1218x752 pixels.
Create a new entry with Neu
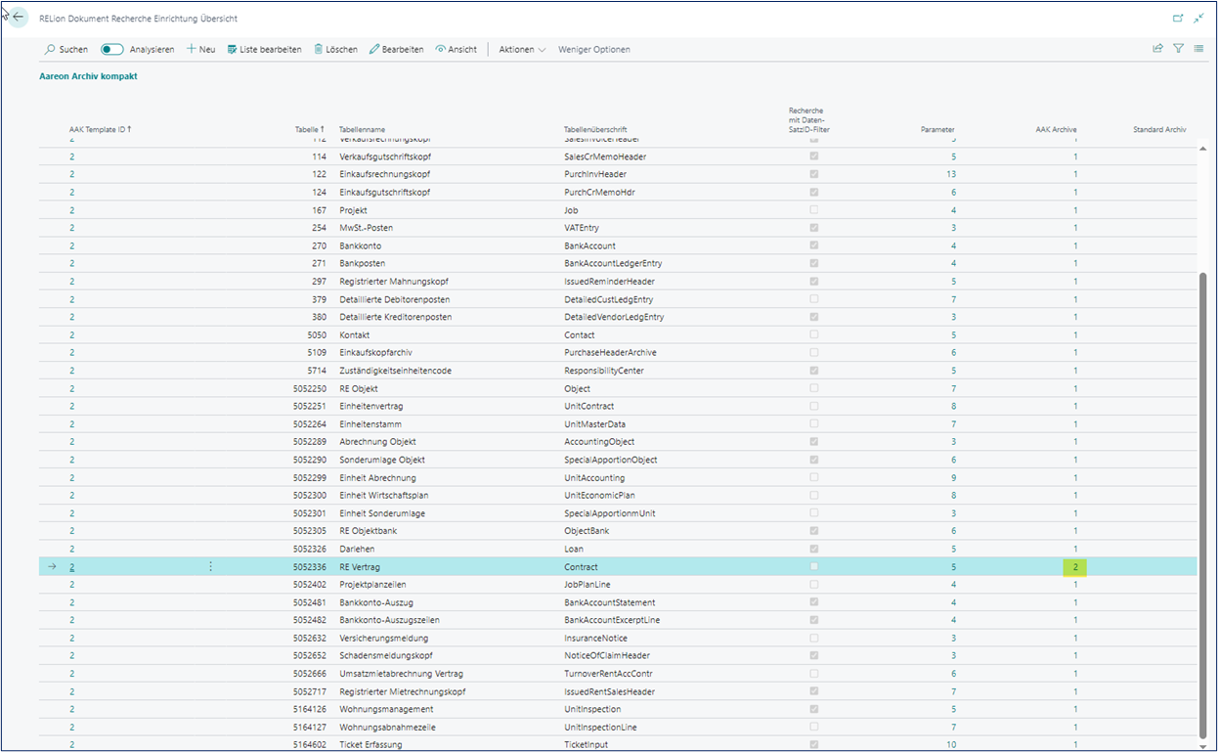coord(200,49)
